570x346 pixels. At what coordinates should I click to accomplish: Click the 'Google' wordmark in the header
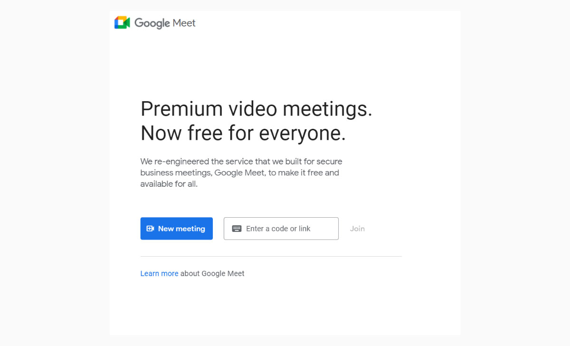point(152,23)
